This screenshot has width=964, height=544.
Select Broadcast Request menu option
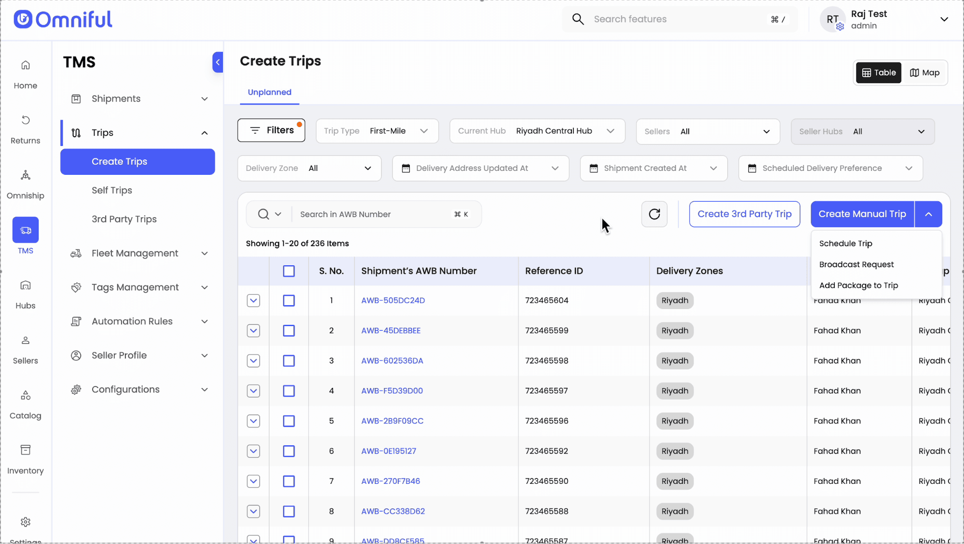(856, 264)
